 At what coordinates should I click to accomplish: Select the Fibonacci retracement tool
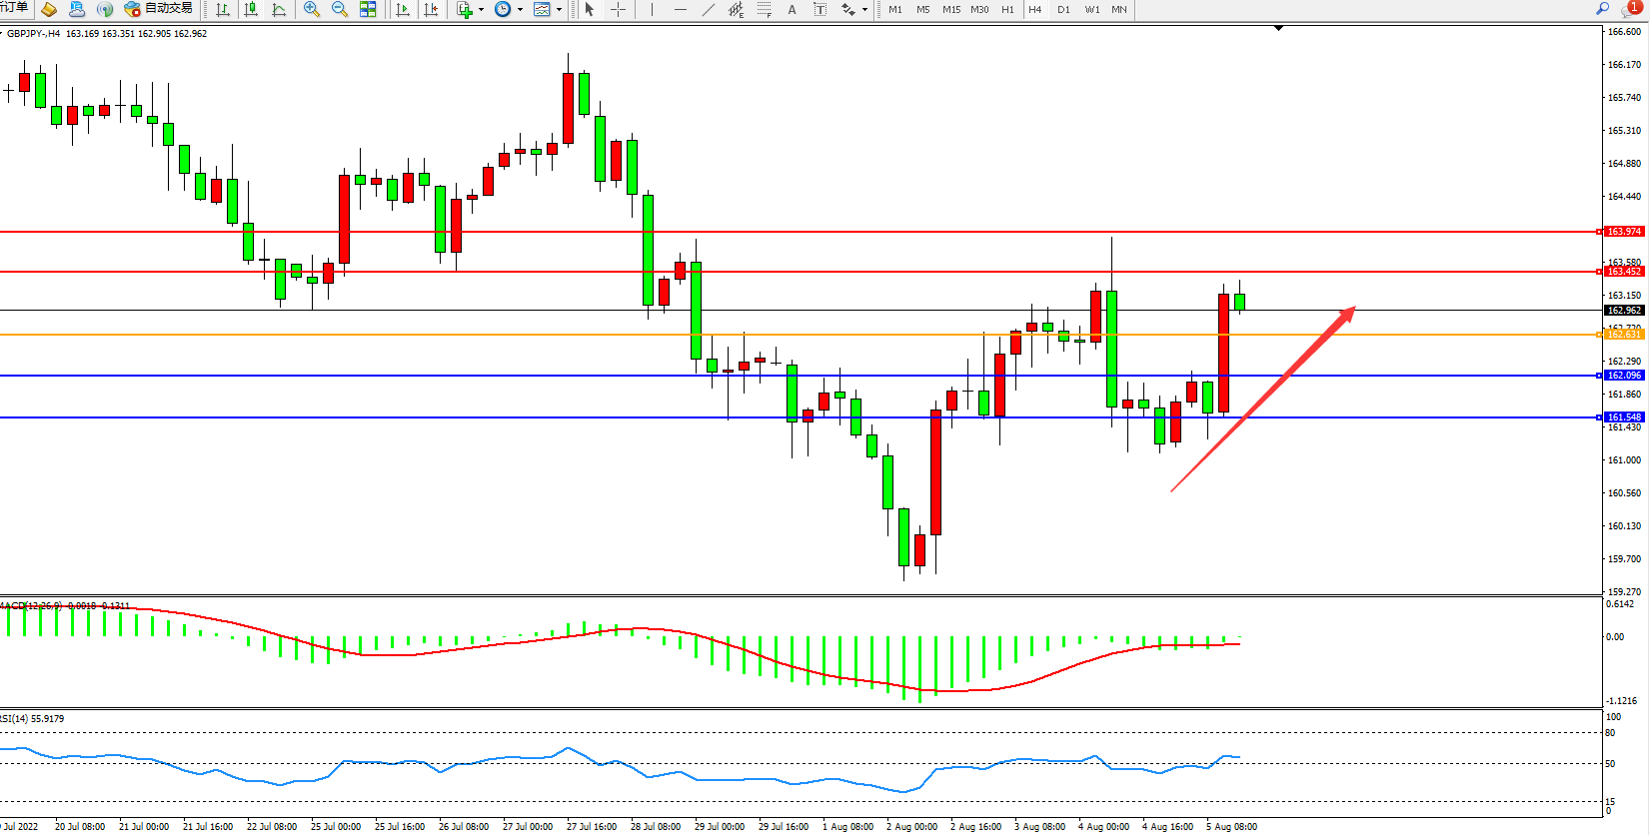(x=765, y=9)
